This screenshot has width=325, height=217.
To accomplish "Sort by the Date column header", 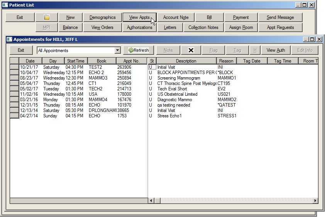I will click(x=30, y=61).
